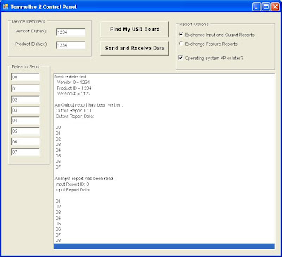Click the 'Version # = 1122' log line
The width and height of the screenshot is (282, 257).
[73, 94]
